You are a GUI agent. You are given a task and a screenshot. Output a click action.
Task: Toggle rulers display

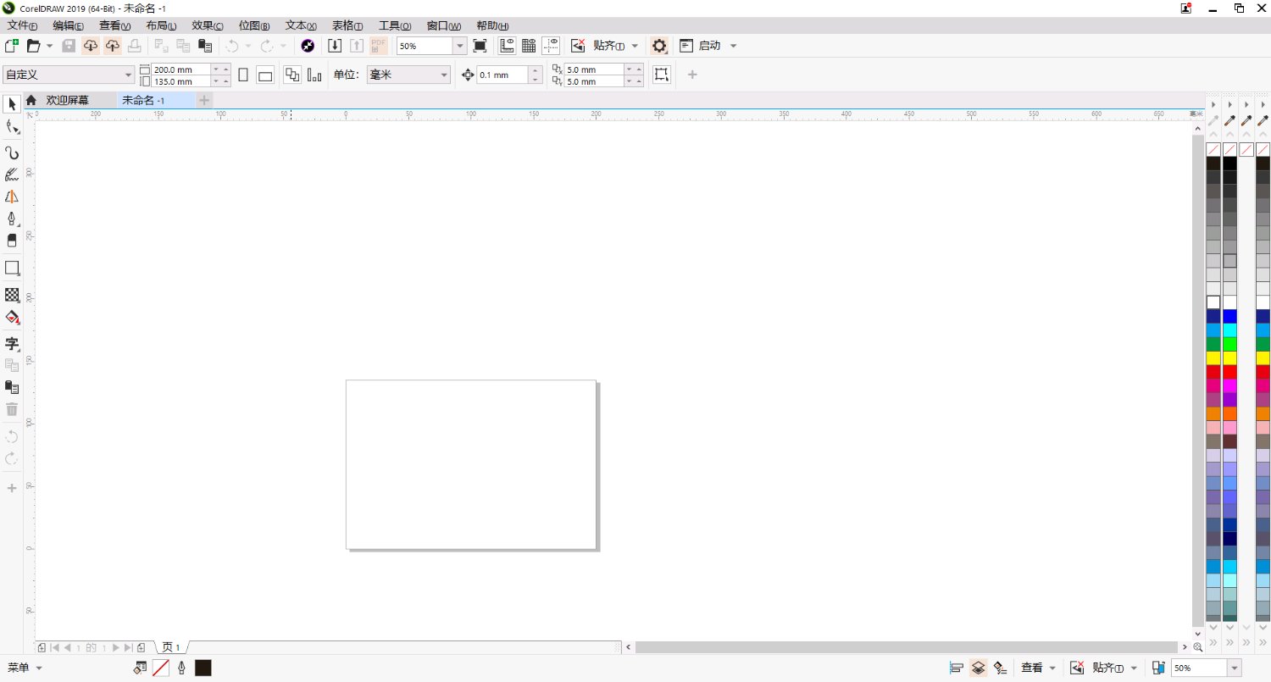[508, 46]
